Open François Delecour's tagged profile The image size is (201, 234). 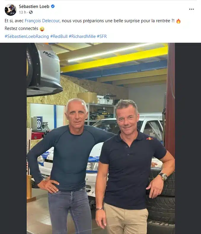pos(42,20)
